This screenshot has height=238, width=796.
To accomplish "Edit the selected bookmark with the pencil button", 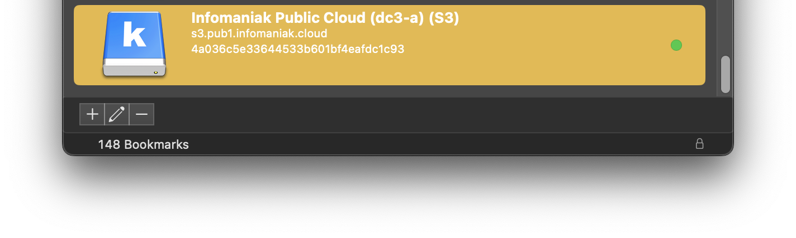I will pyautogui.click(x=117, y=114).
